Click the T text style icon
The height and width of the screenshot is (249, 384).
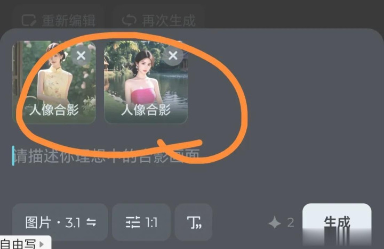194,222
